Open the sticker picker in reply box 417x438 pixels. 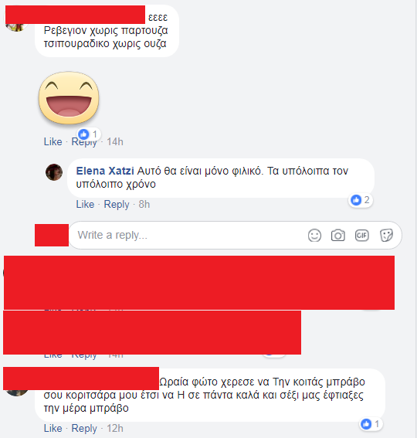(386, 235)
